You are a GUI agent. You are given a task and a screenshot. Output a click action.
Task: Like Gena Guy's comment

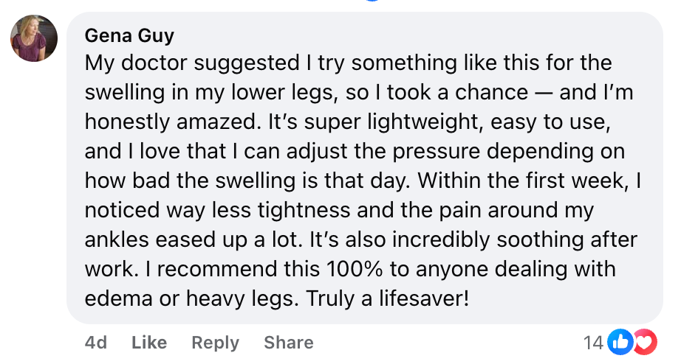click(149, 343)
